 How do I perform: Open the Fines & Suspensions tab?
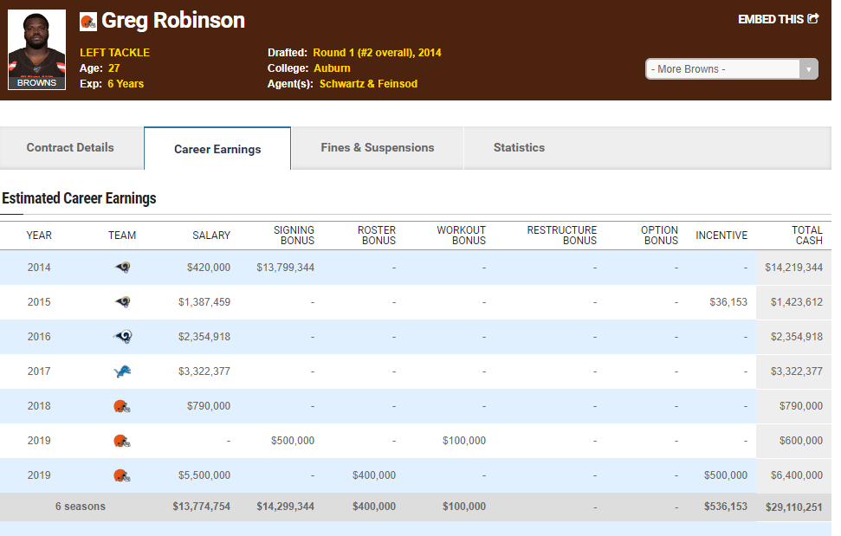378,148
